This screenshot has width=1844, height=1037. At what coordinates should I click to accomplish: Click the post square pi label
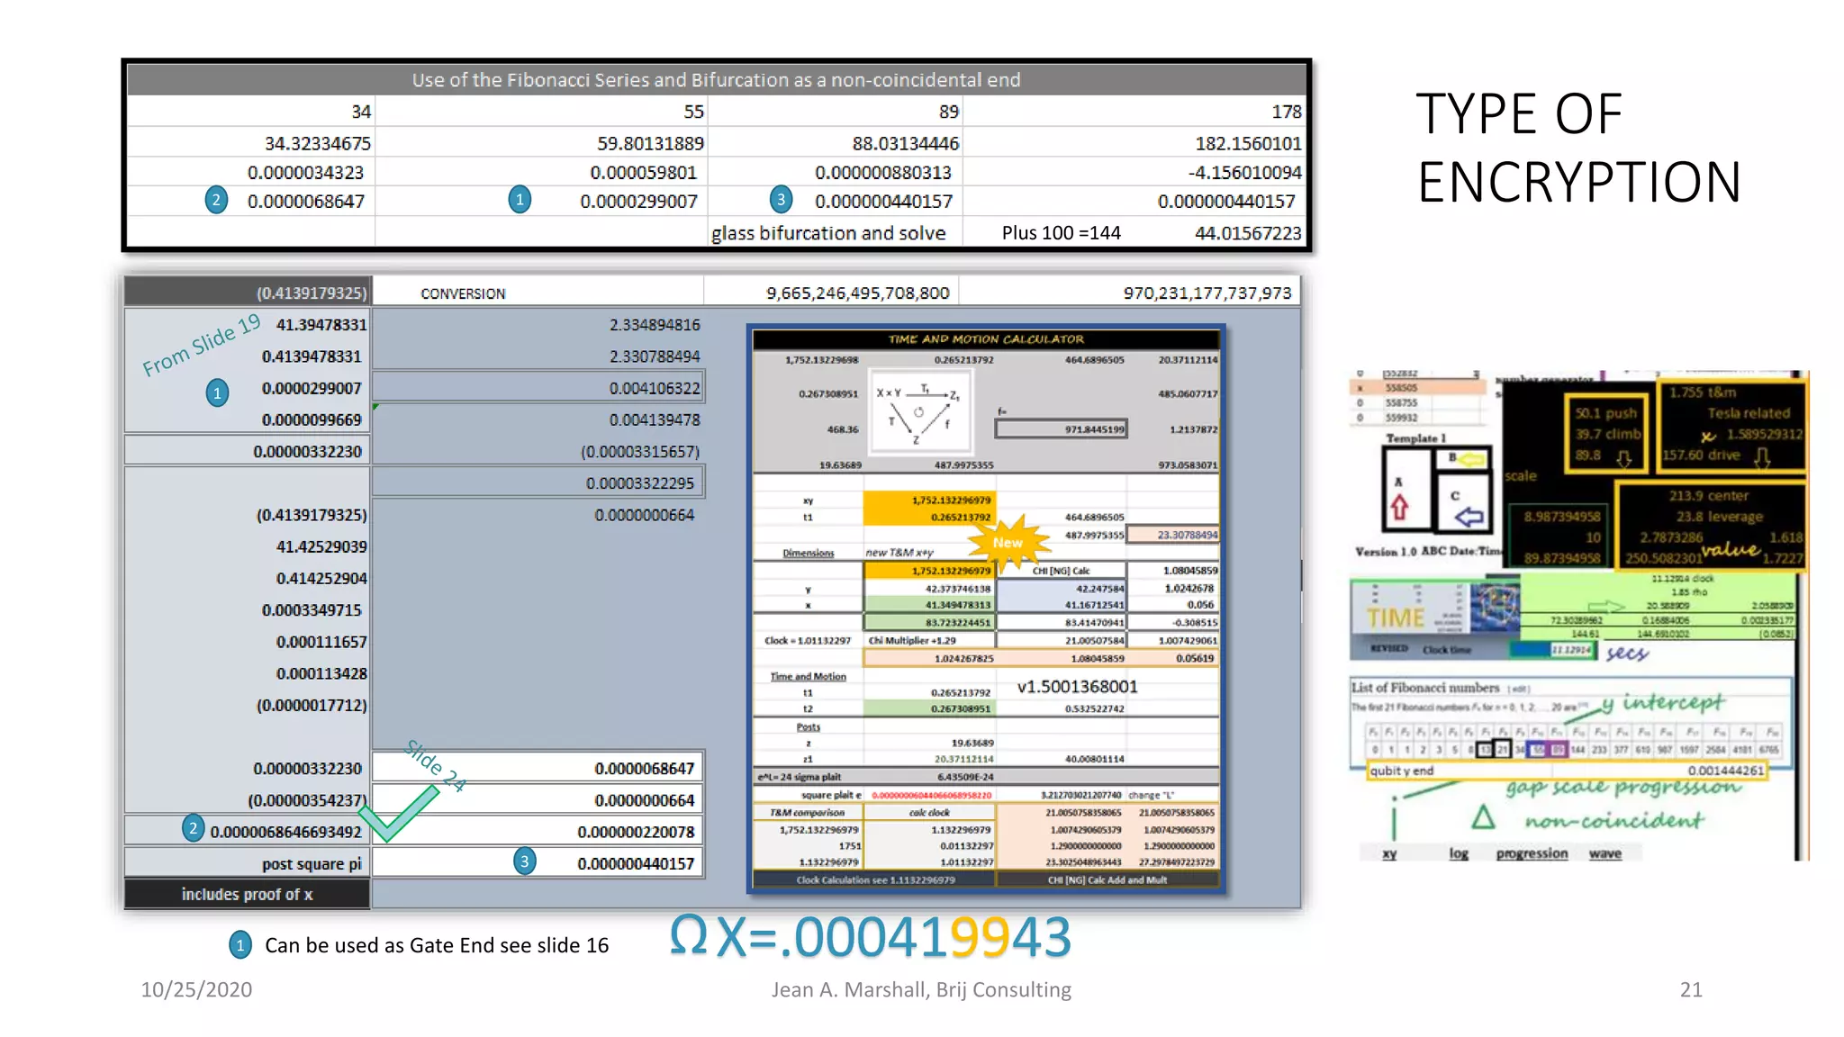click(x=312, y=864)
